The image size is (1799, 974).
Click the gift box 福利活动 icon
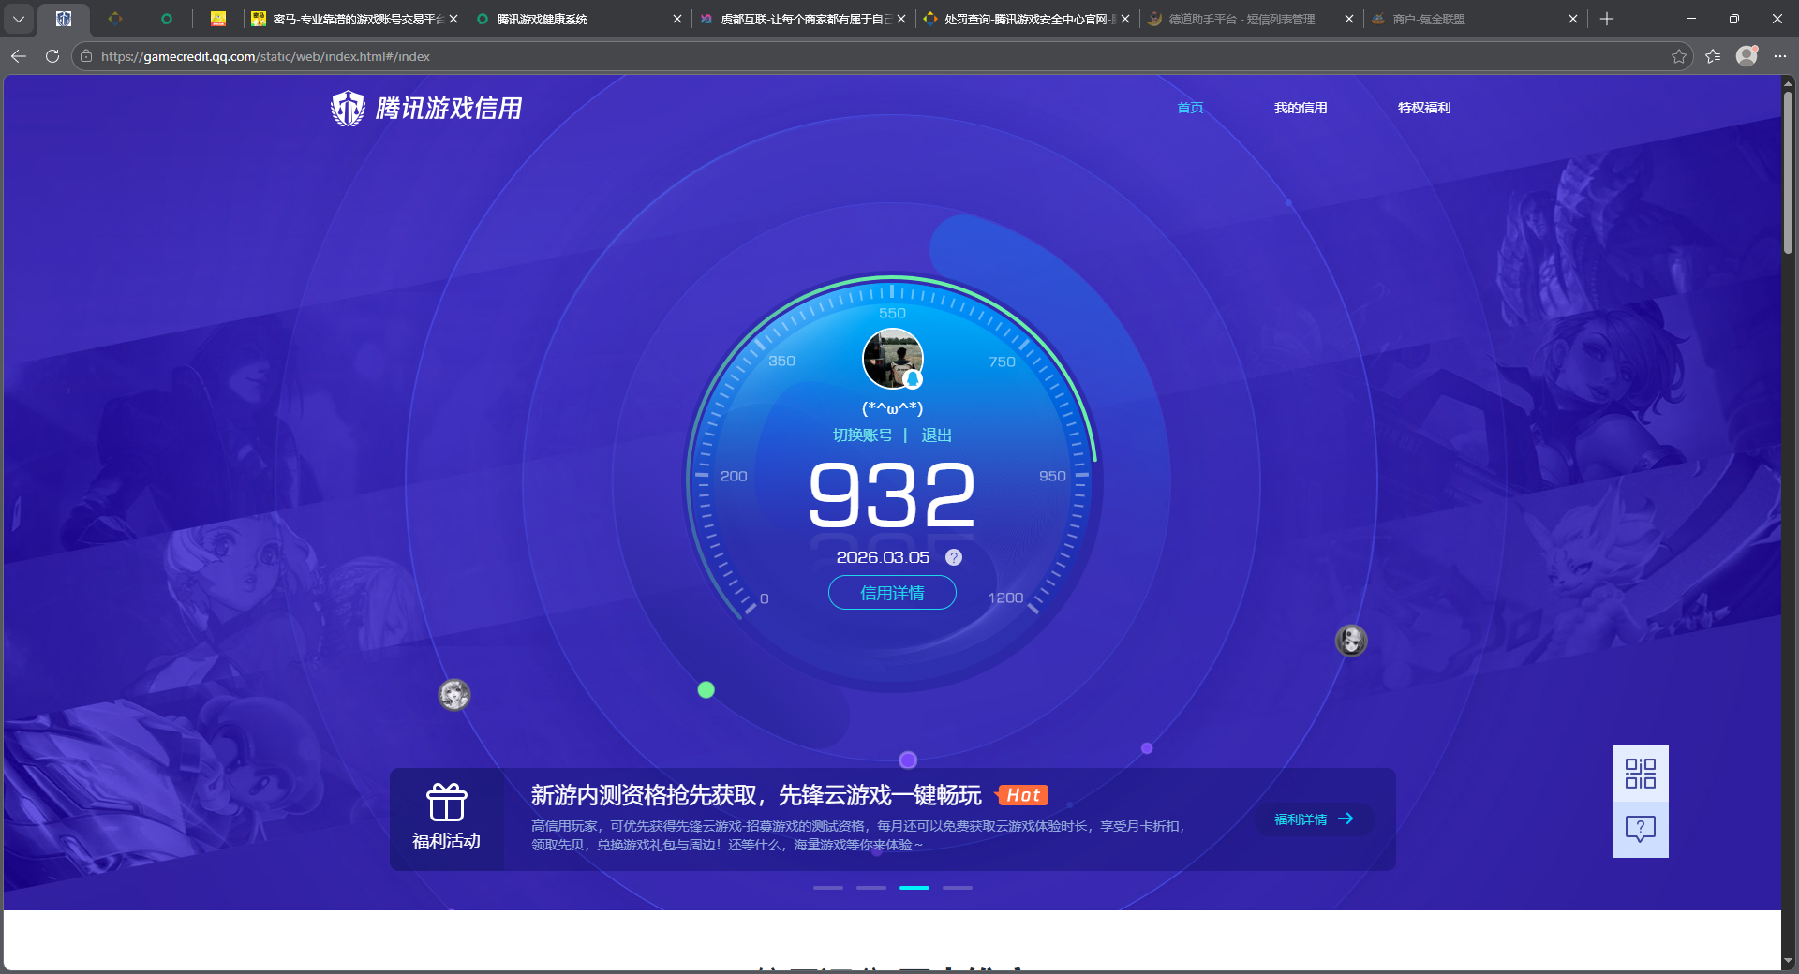(446, 804)
